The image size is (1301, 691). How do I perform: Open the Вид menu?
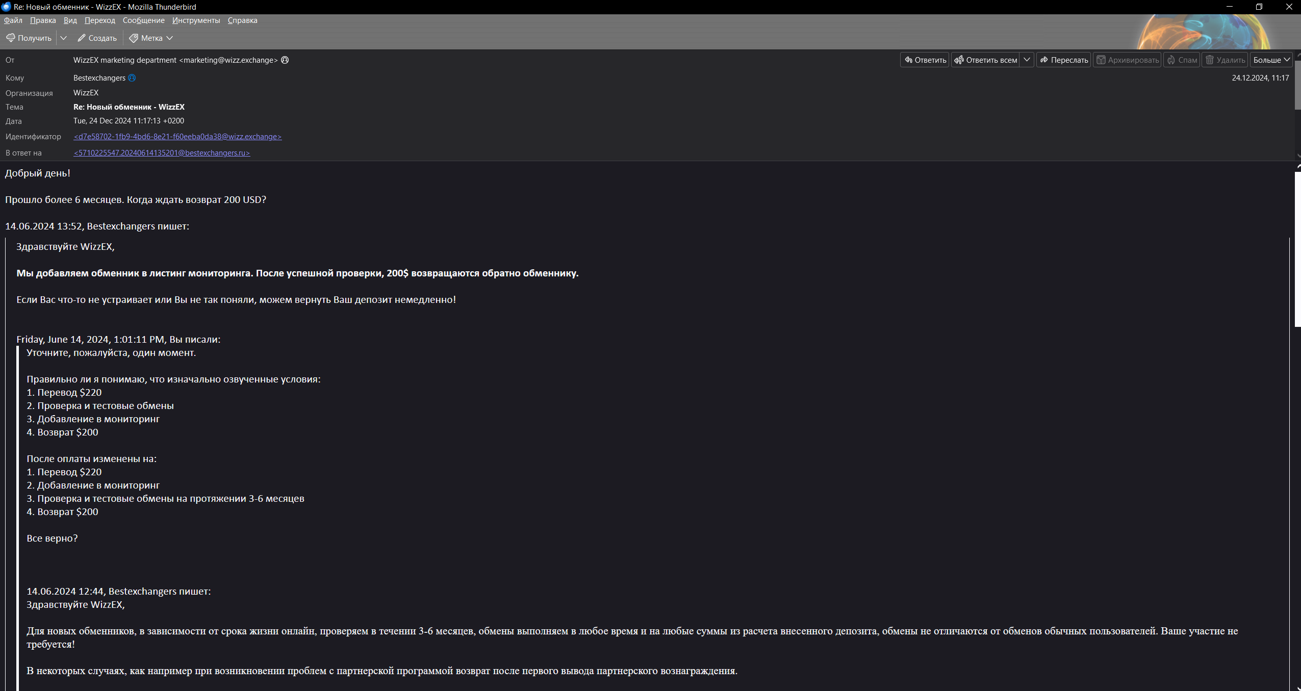[70, 20]
